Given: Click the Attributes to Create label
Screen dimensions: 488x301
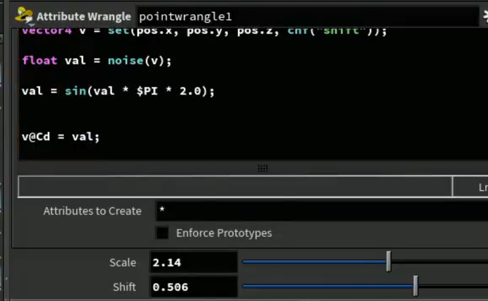Looking at the screenshot, I should click(x=93, y=211).
